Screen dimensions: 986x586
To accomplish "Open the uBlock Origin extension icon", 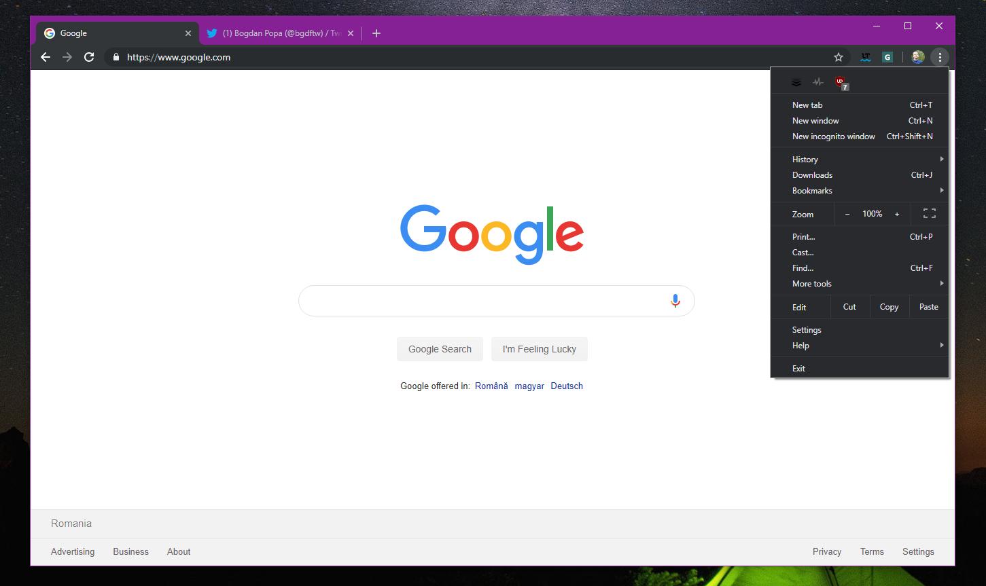I will pos(841,82).
